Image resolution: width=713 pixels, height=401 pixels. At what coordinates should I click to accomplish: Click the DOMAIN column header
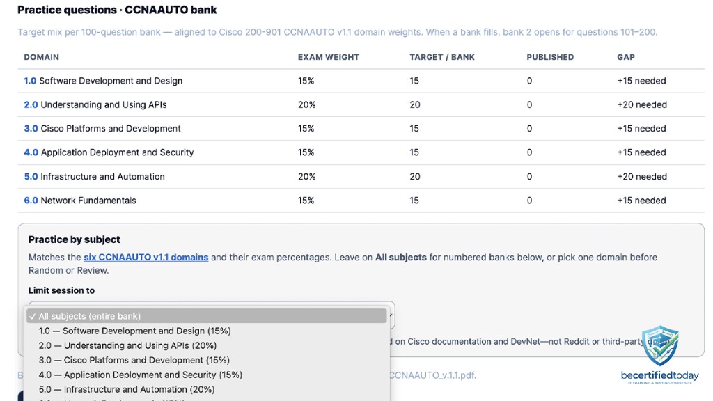tap(41, 57)
